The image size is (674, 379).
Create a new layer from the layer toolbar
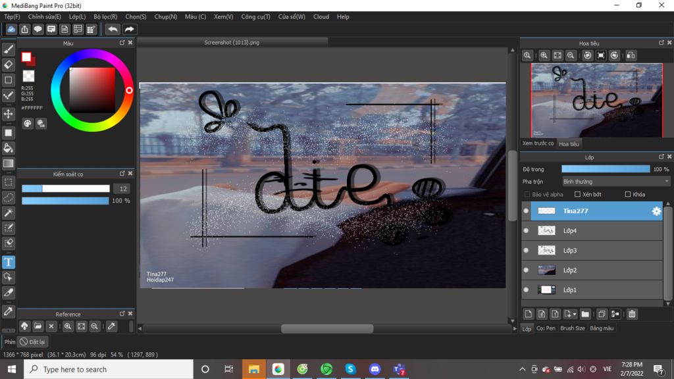pos(529,314)
